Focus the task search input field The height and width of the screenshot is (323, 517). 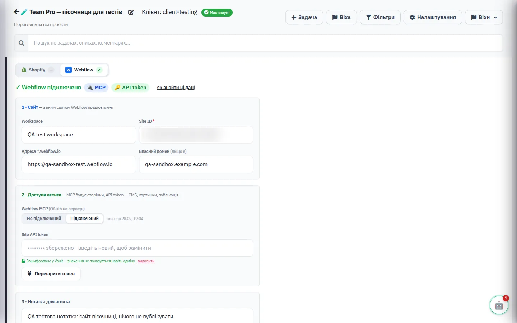click(x=265, y=43)
